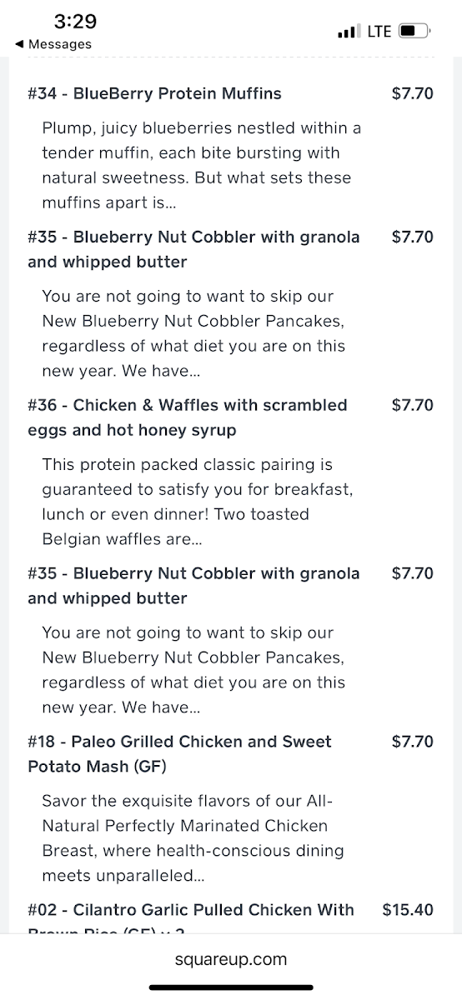Screen dimensions: 462x1000
Task: Open #34 BlueBerry Protein Muffins item
Action: pos(154,93)
